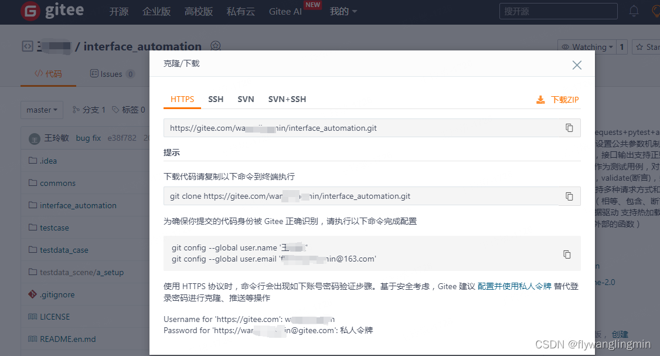Click the 下载ZIP link
This screenshot has width=660, height=356.
[565, 100]
